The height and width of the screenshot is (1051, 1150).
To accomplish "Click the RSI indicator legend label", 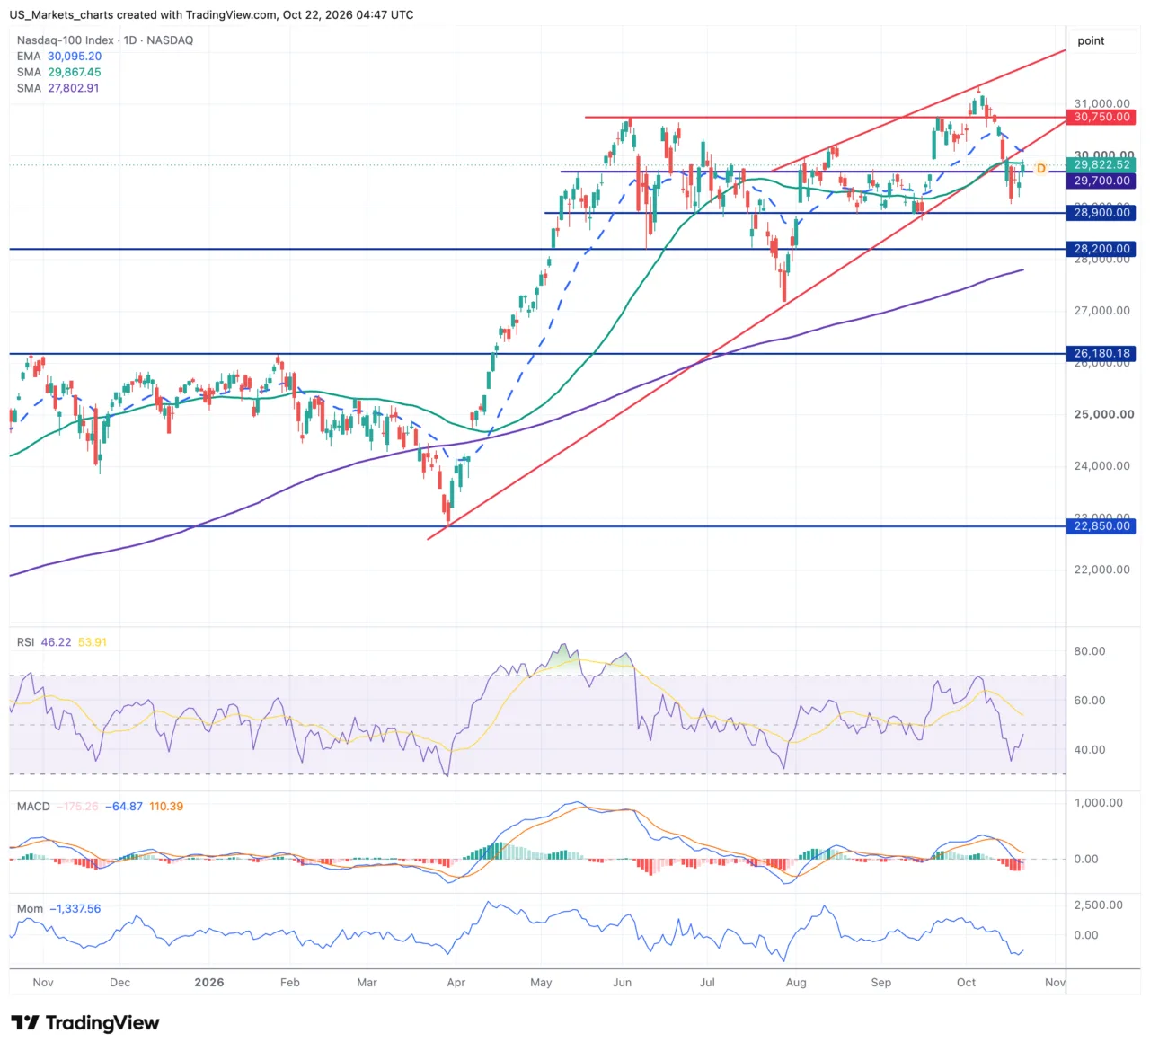I will click(x=25, y=642).
